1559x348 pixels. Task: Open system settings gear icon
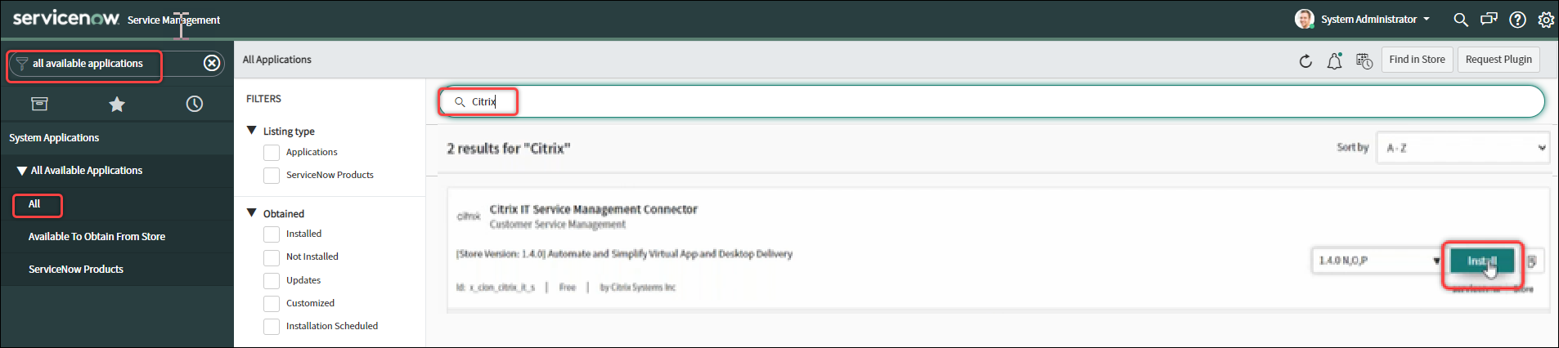tap(1546, 20)
